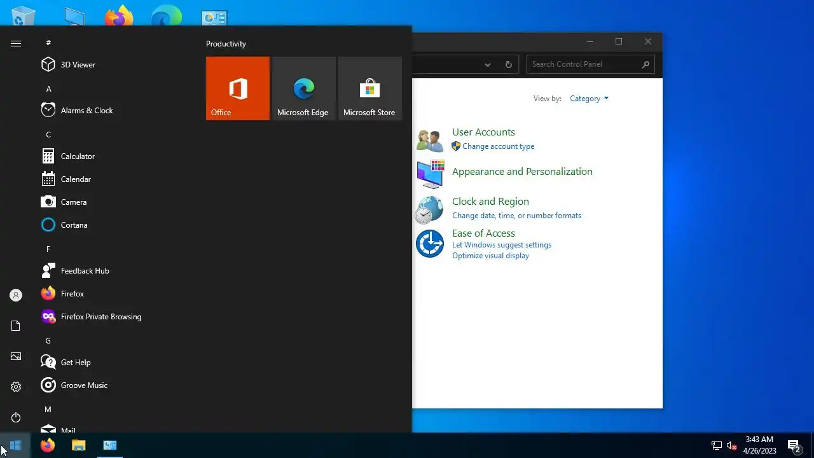Open Ease of Access category
814x458 pixels.
pyautogui.click(x=483, y=233)
